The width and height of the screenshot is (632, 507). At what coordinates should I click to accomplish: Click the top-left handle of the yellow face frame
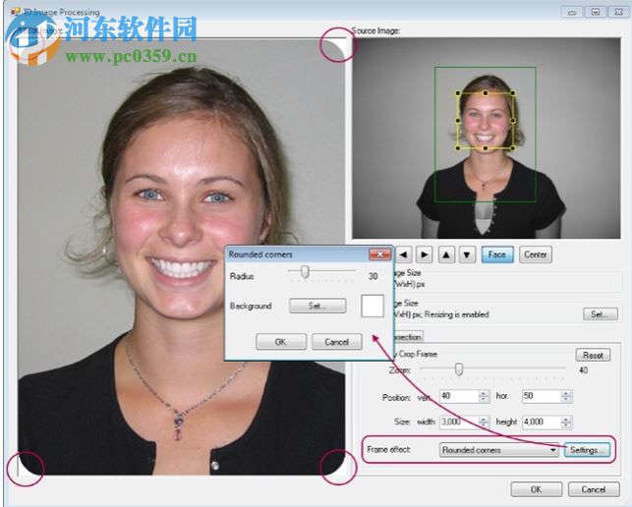pos(458,93)
